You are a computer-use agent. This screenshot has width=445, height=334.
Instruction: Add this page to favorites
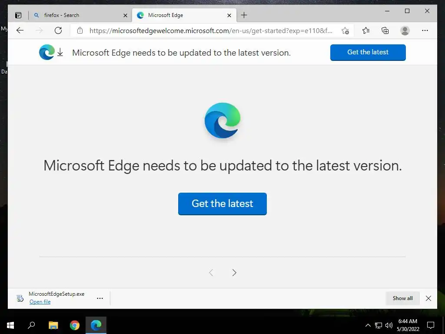(x=345, y=31)
